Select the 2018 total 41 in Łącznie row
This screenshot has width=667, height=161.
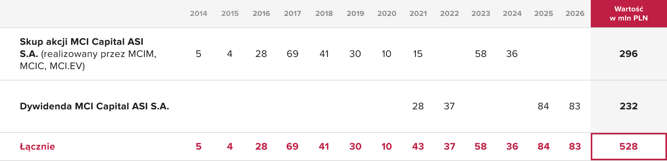coord(324,147)
